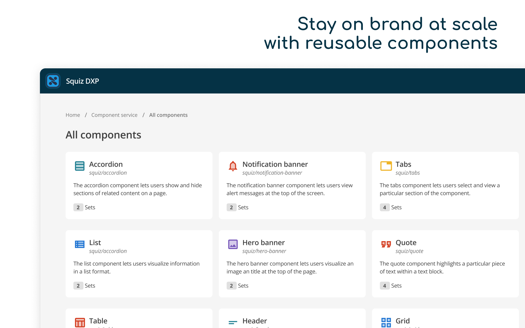The width and height of the screenshot is (525, 328).
Task: Open Component service breadcrumb link
Action: click(114, 115)
